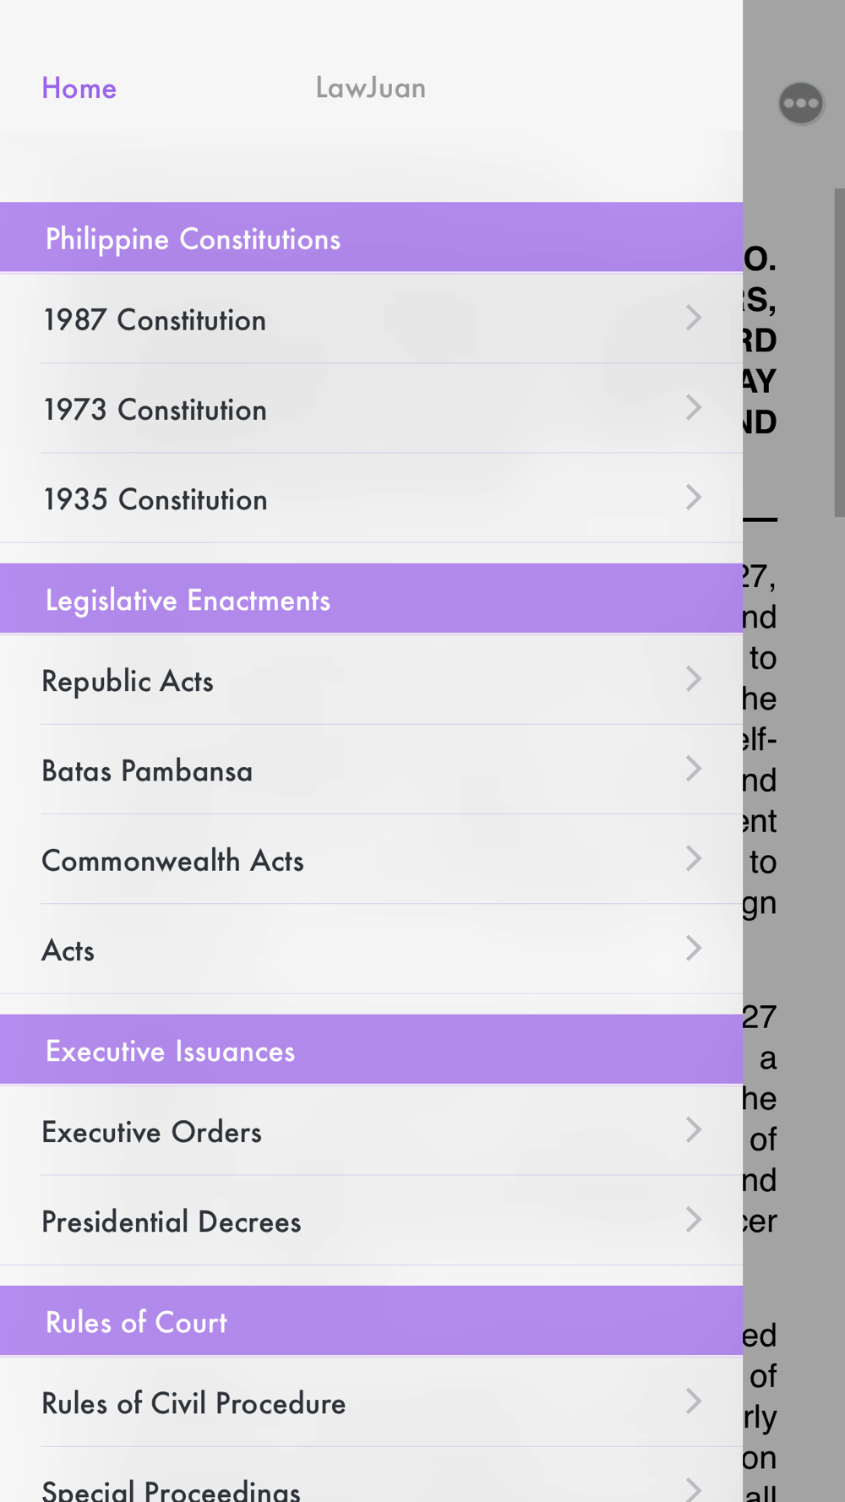
Task: Open Batas Pambansa list item
Action: tap(372, 770)
